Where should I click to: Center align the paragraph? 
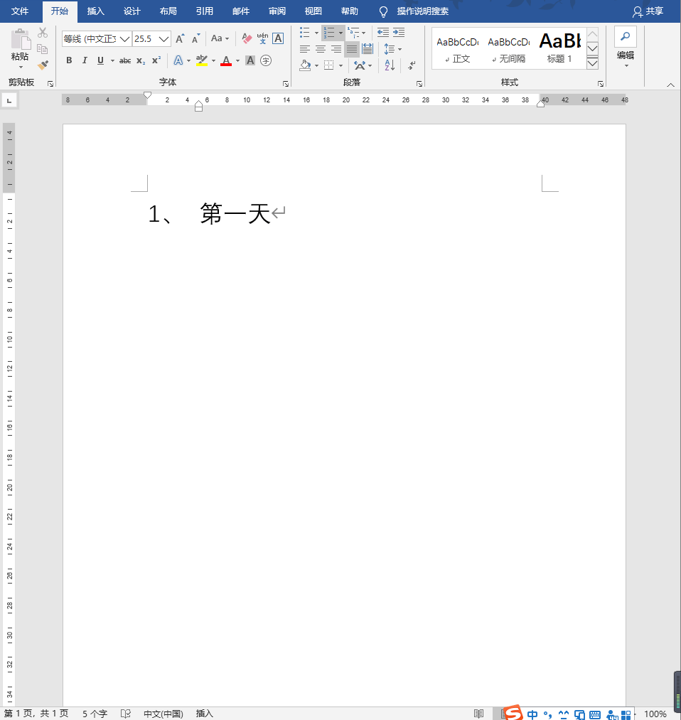tap(321, 48)
